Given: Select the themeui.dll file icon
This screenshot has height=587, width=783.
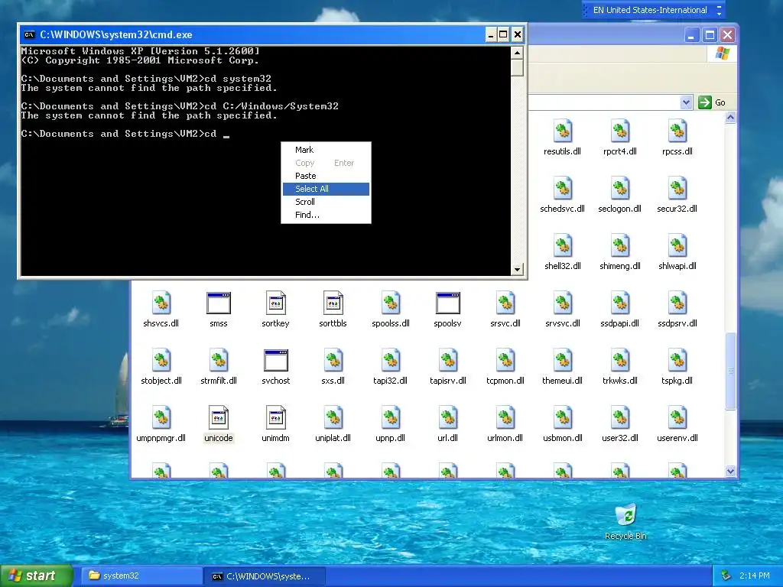Looking at the screenshot, I should pos(563,361).
